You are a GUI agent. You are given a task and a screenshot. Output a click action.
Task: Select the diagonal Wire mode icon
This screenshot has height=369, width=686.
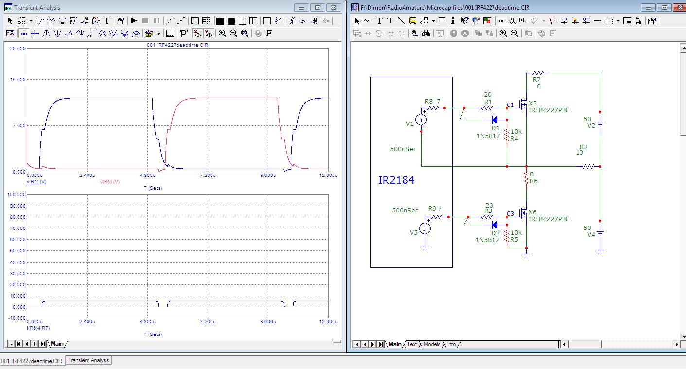401,21
